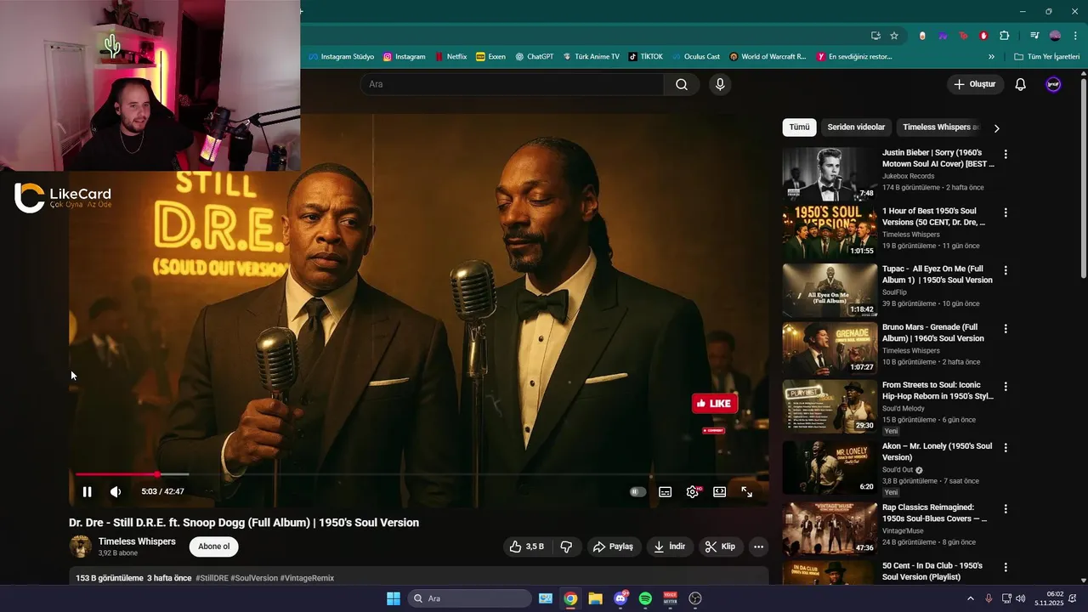
Task: Mute the video volume
Action: coord(116,491)
